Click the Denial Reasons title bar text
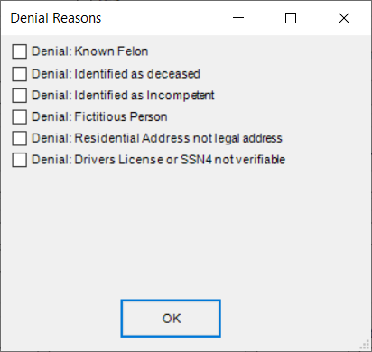Screen dimensions: 372x352 pos(56,18)
